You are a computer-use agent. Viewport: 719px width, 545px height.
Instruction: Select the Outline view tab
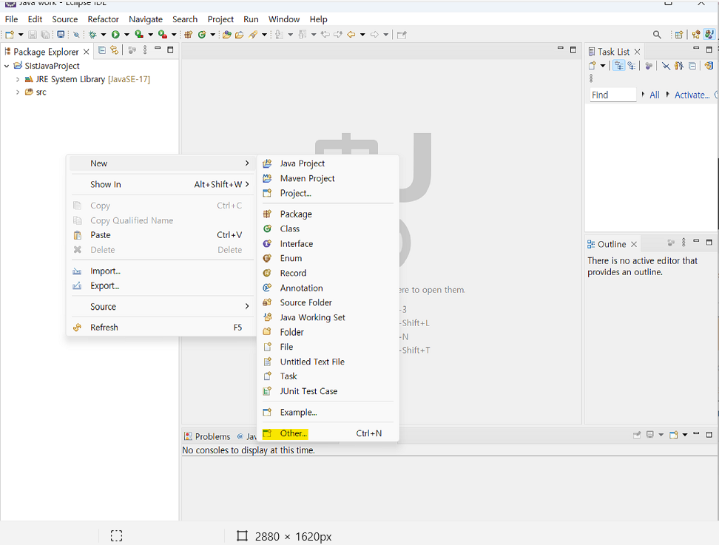[x=612, y=244]
